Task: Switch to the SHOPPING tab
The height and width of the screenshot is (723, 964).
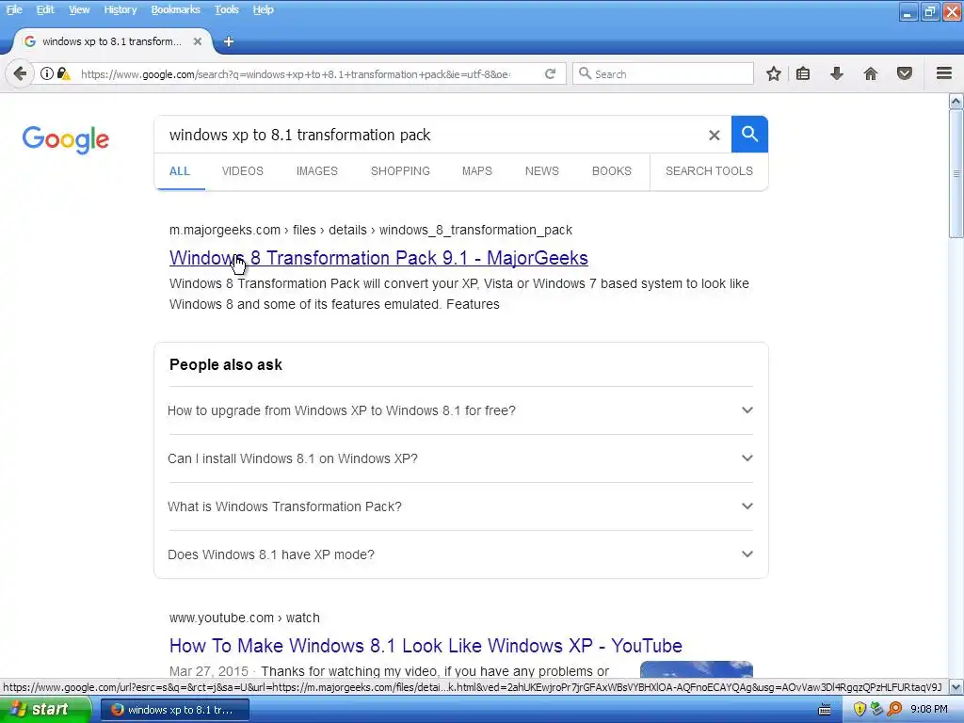Action: [400, 171]
